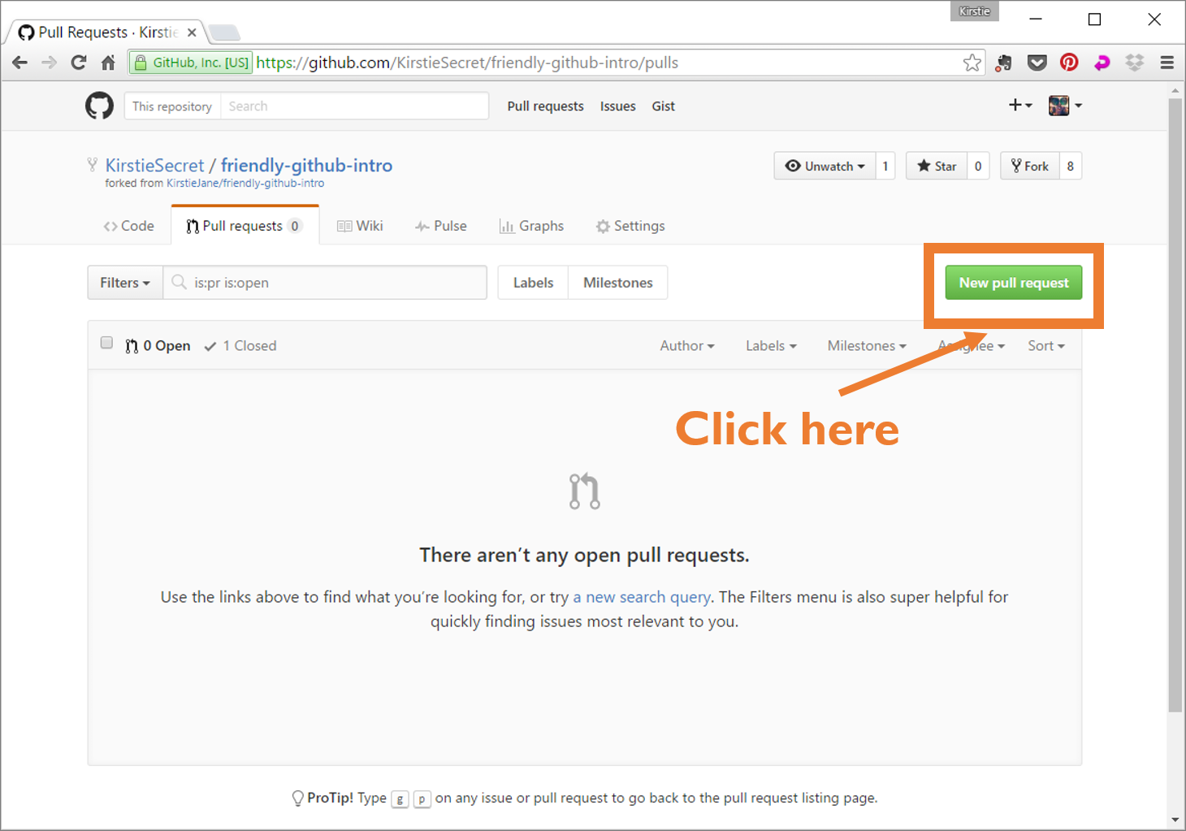
Task: Open browser home page icon
Action: pos(108,63)
